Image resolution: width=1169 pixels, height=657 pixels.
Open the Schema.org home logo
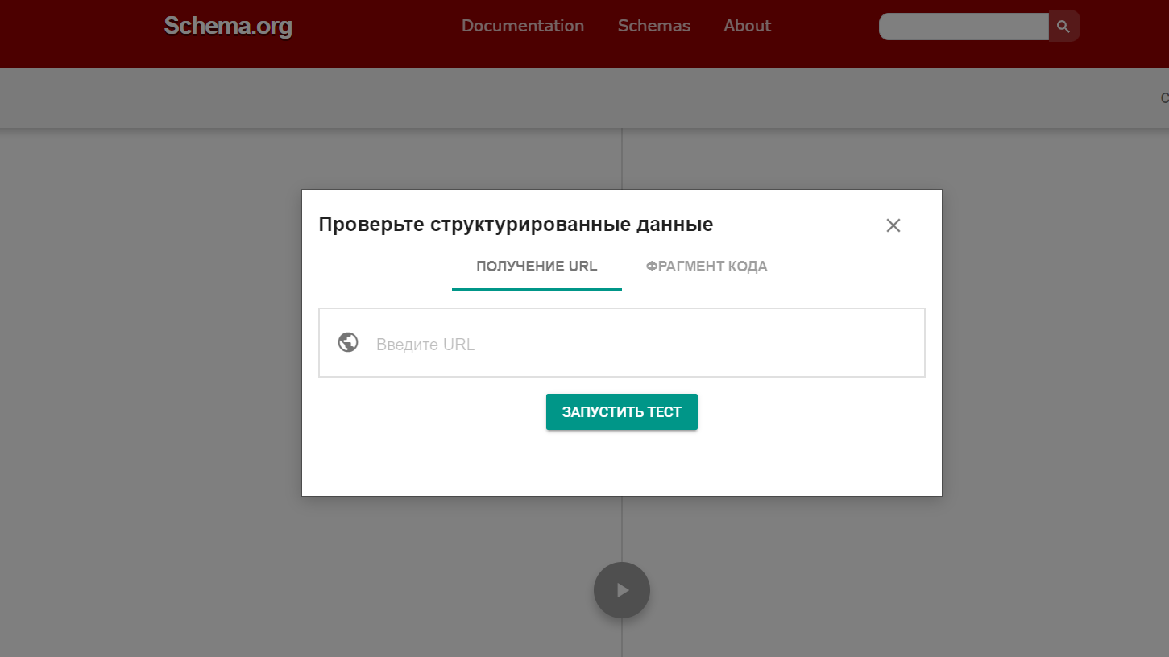click(x=228, y=27)
